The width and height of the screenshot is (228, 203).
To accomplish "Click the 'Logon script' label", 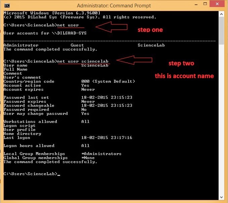I will click(19, 126).
